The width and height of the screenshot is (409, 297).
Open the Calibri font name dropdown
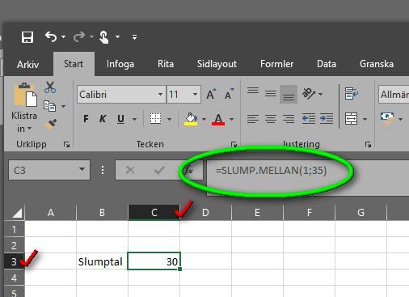tap(160, 95)
